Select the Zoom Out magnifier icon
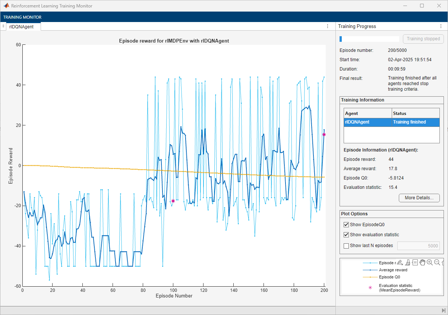 pos(437,262)
